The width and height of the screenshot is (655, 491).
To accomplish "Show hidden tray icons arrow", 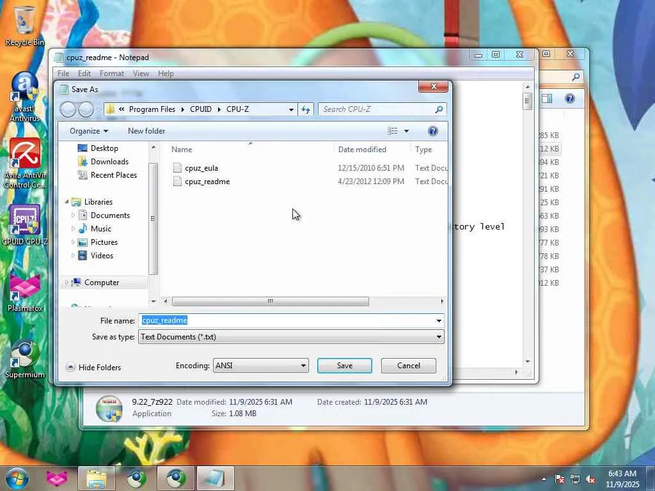I will (544, 479).
